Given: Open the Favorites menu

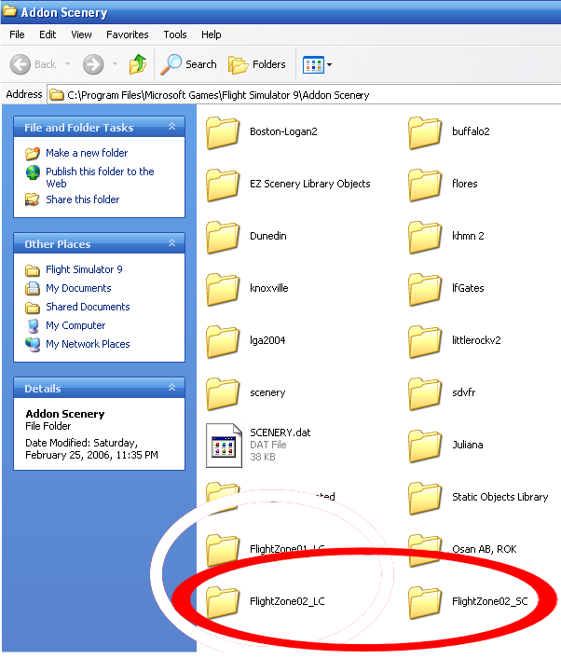Looking at the screenshot, I should pos(128,34).
